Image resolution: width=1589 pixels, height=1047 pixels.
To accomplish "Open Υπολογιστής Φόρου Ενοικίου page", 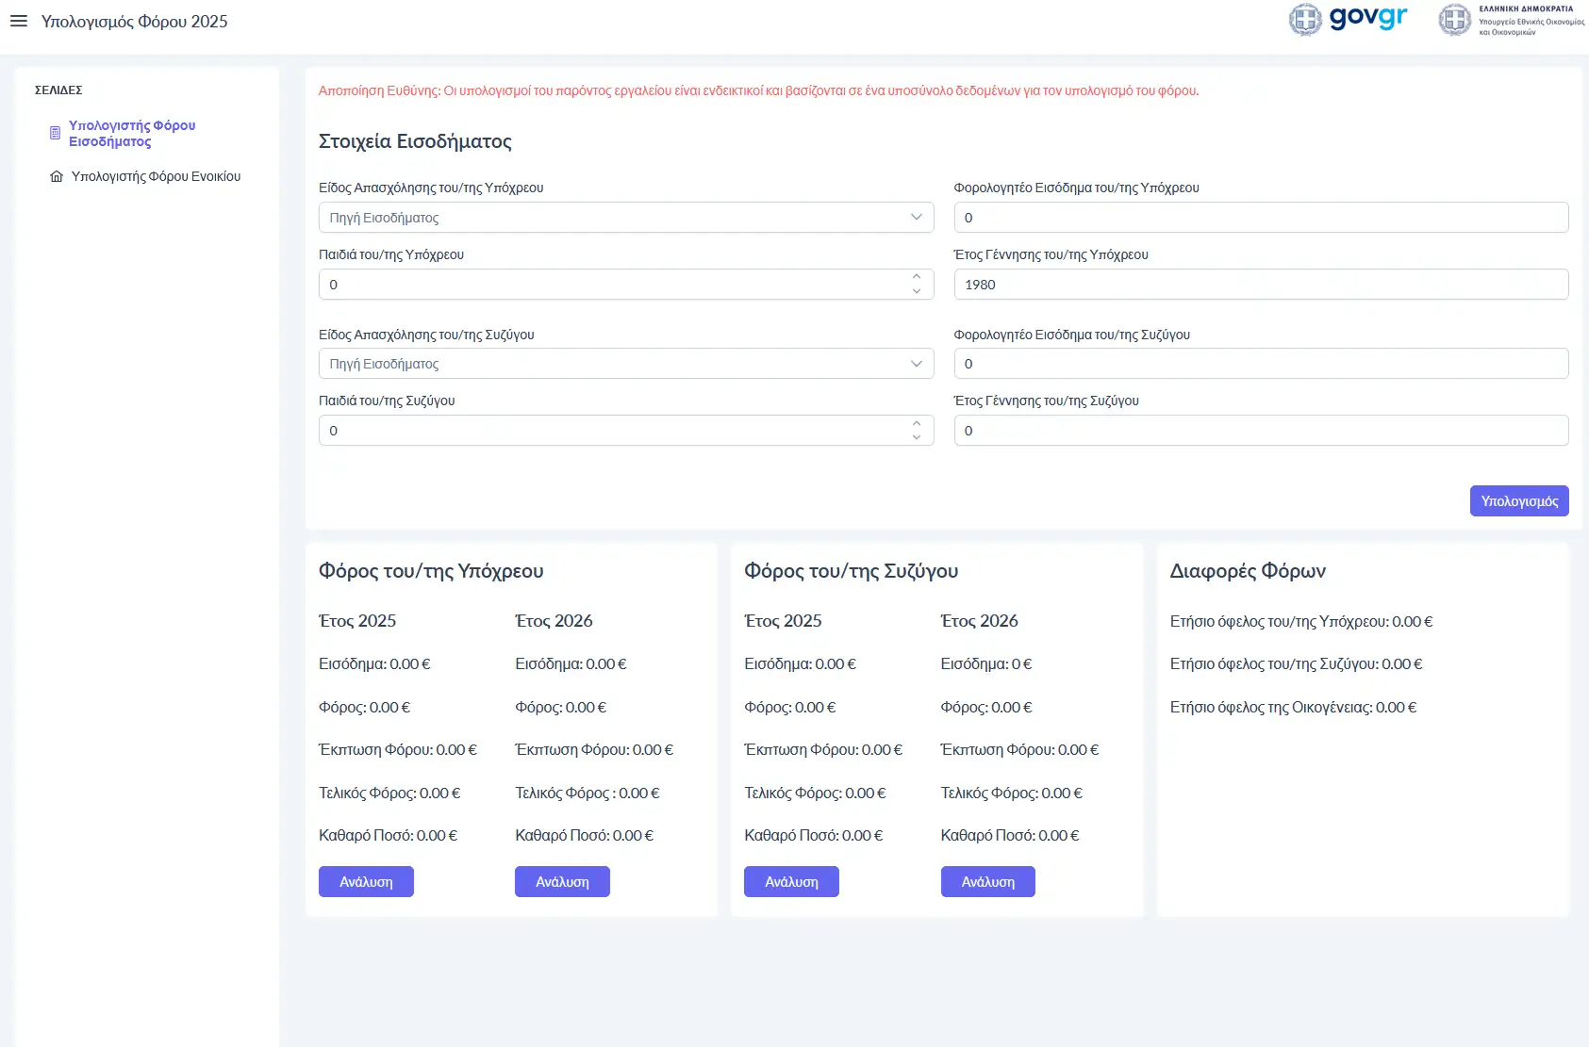I will click(156, 176).
